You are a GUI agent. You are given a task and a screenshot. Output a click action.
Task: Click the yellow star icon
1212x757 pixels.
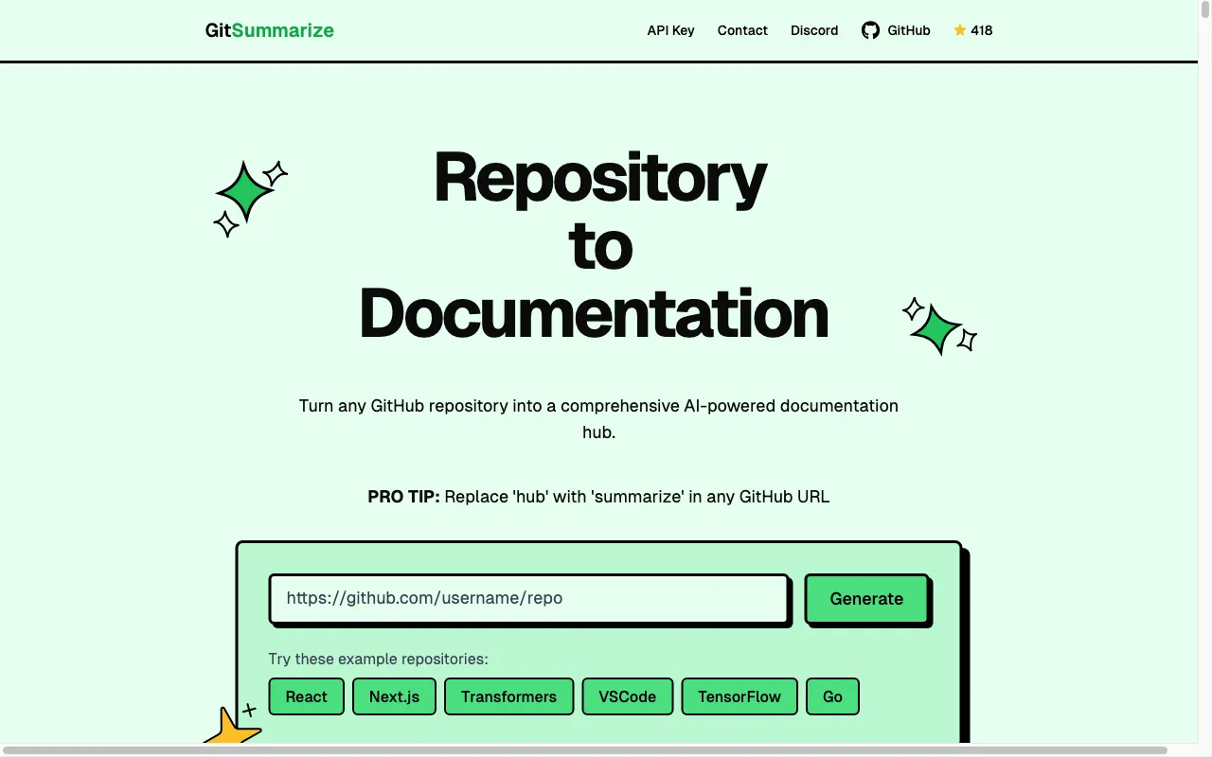click(x=959, y=30)
